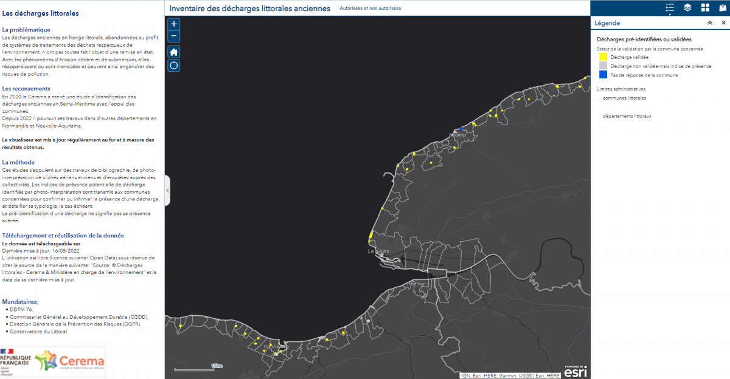Viewport: 730px width, 379px height.
Task: Zoom out of the map
Action: (174, 36)
